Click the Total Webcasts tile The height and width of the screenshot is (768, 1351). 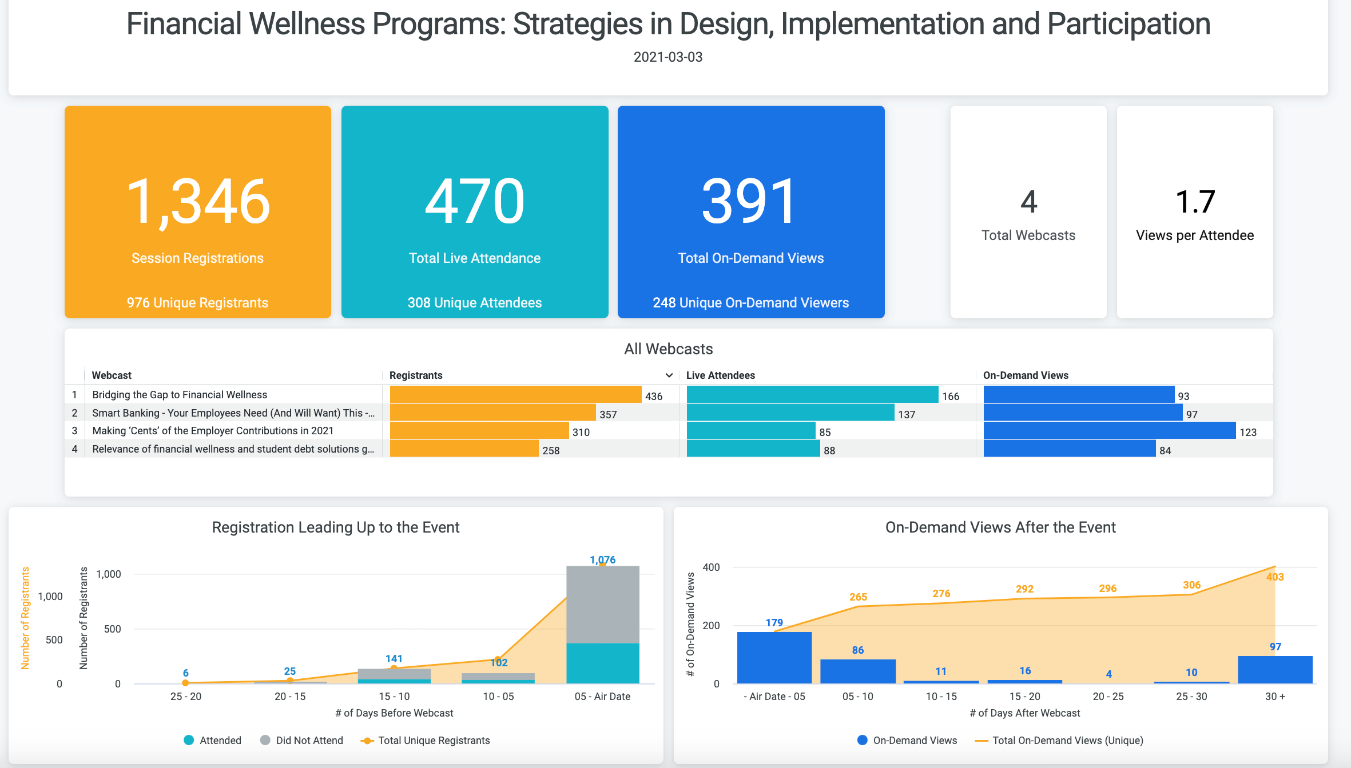click(x=1028, y=213)
